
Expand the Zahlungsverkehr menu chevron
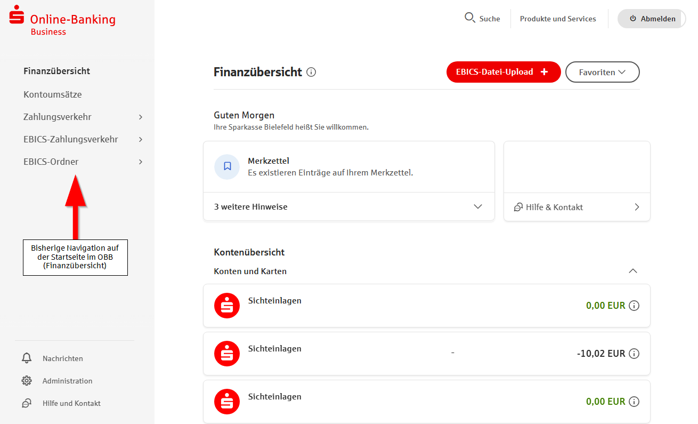pos(141,117)
